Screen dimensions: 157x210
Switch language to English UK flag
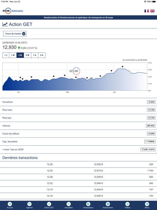[152, 11]
